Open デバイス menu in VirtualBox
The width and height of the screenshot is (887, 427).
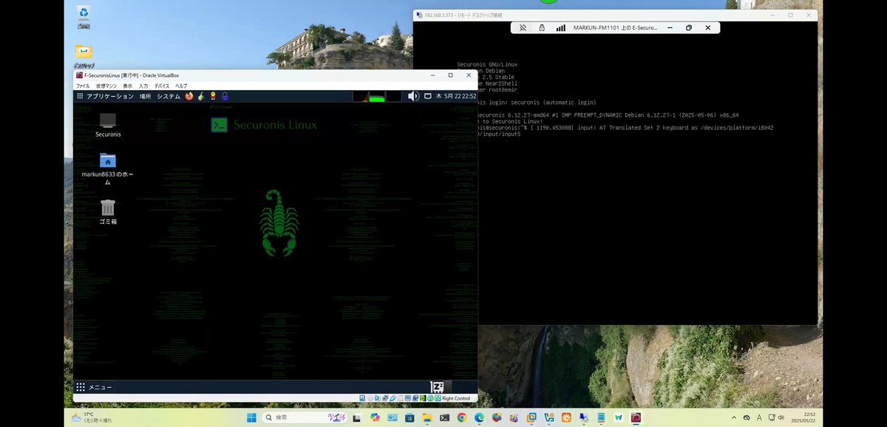(162, 86)
